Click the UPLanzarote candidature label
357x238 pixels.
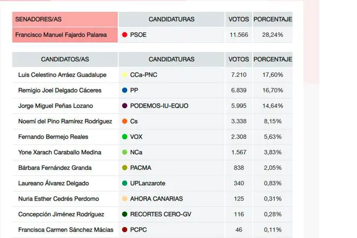point(148,183)
